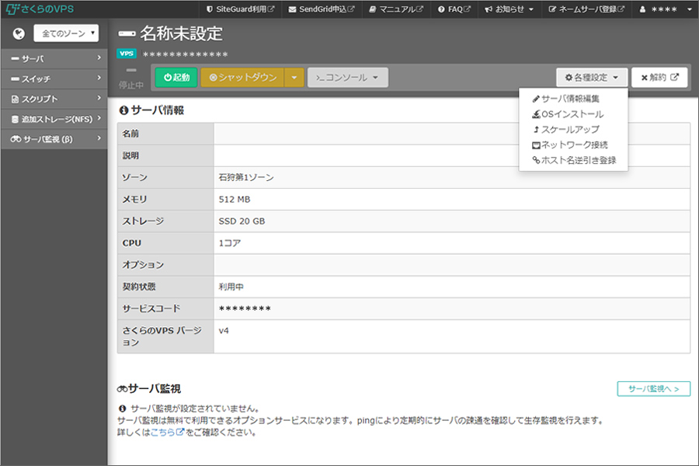Click the reverse hostname link icon
This screenshot has width=699, height=466.
(x=536, y=160)
